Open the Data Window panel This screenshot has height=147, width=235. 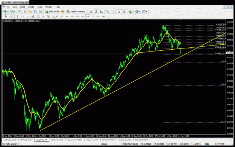coord(25,12)
